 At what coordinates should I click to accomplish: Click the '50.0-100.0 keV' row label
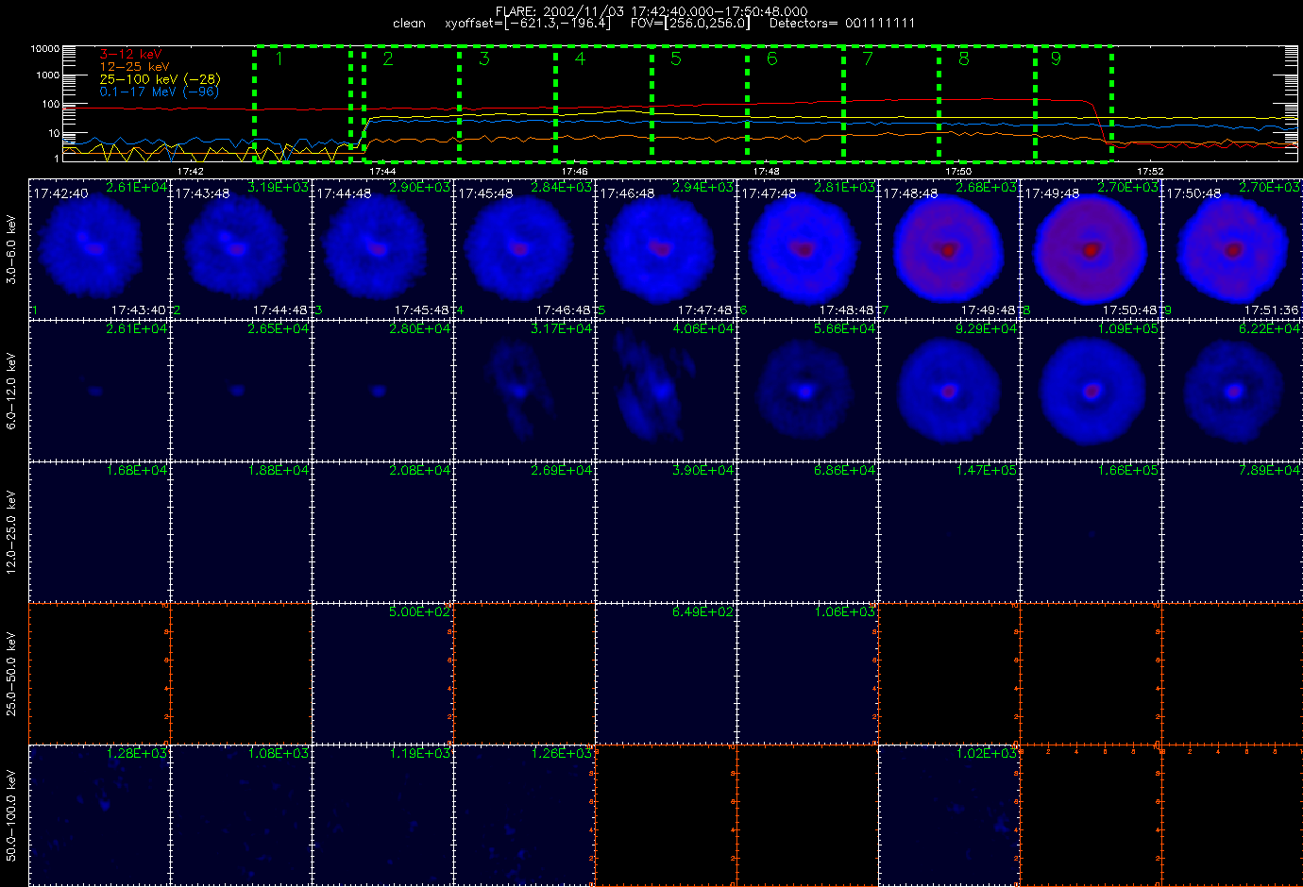[x=11, y=815]
